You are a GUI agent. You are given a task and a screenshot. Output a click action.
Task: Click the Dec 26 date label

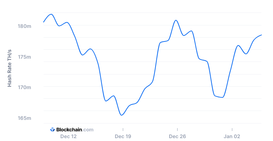pyautogui.click(x=178, y=136)
